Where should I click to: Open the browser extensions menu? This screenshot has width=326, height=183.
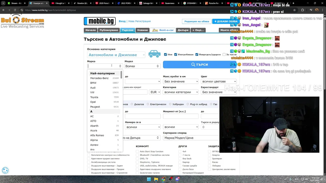pos(303,10)
